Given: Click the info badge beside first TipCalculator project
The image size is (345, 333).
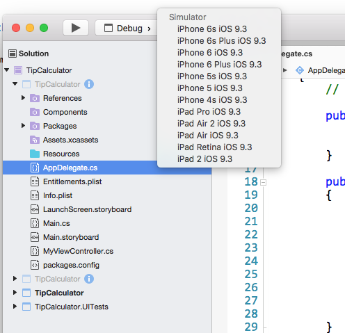Looking at the screenshot, I should pyautogui.click(x=89, y=84).
